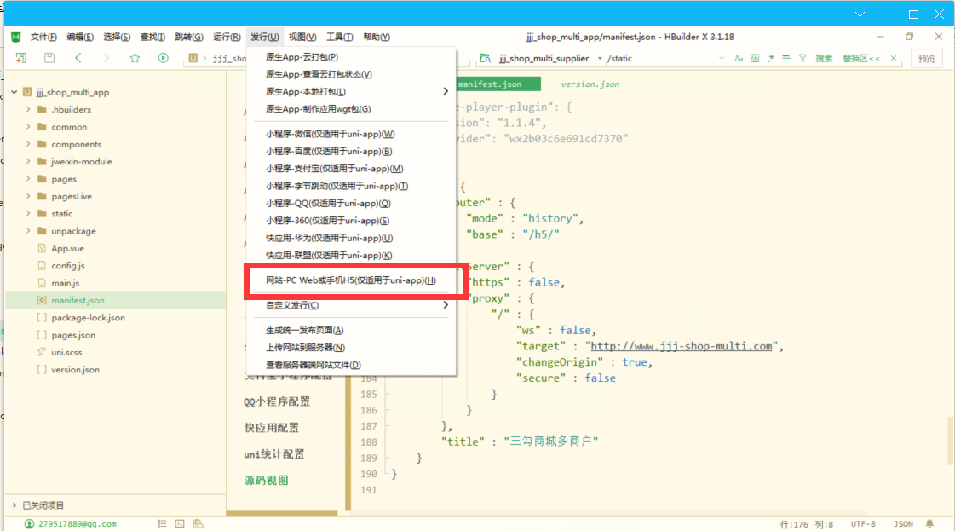Close the search bar with X
The image size is (955, 531).
[894, 59]
